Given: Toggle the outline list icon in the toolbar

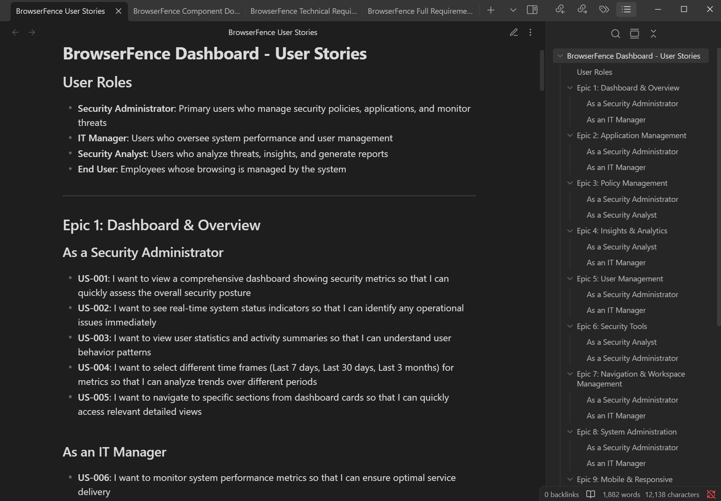Looking at the screenshot, I should [x=626, y=10].
